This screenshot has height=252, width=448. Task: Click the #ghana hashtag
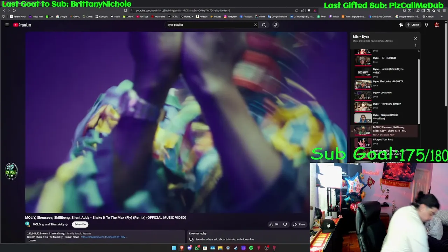tap(87, 233)
